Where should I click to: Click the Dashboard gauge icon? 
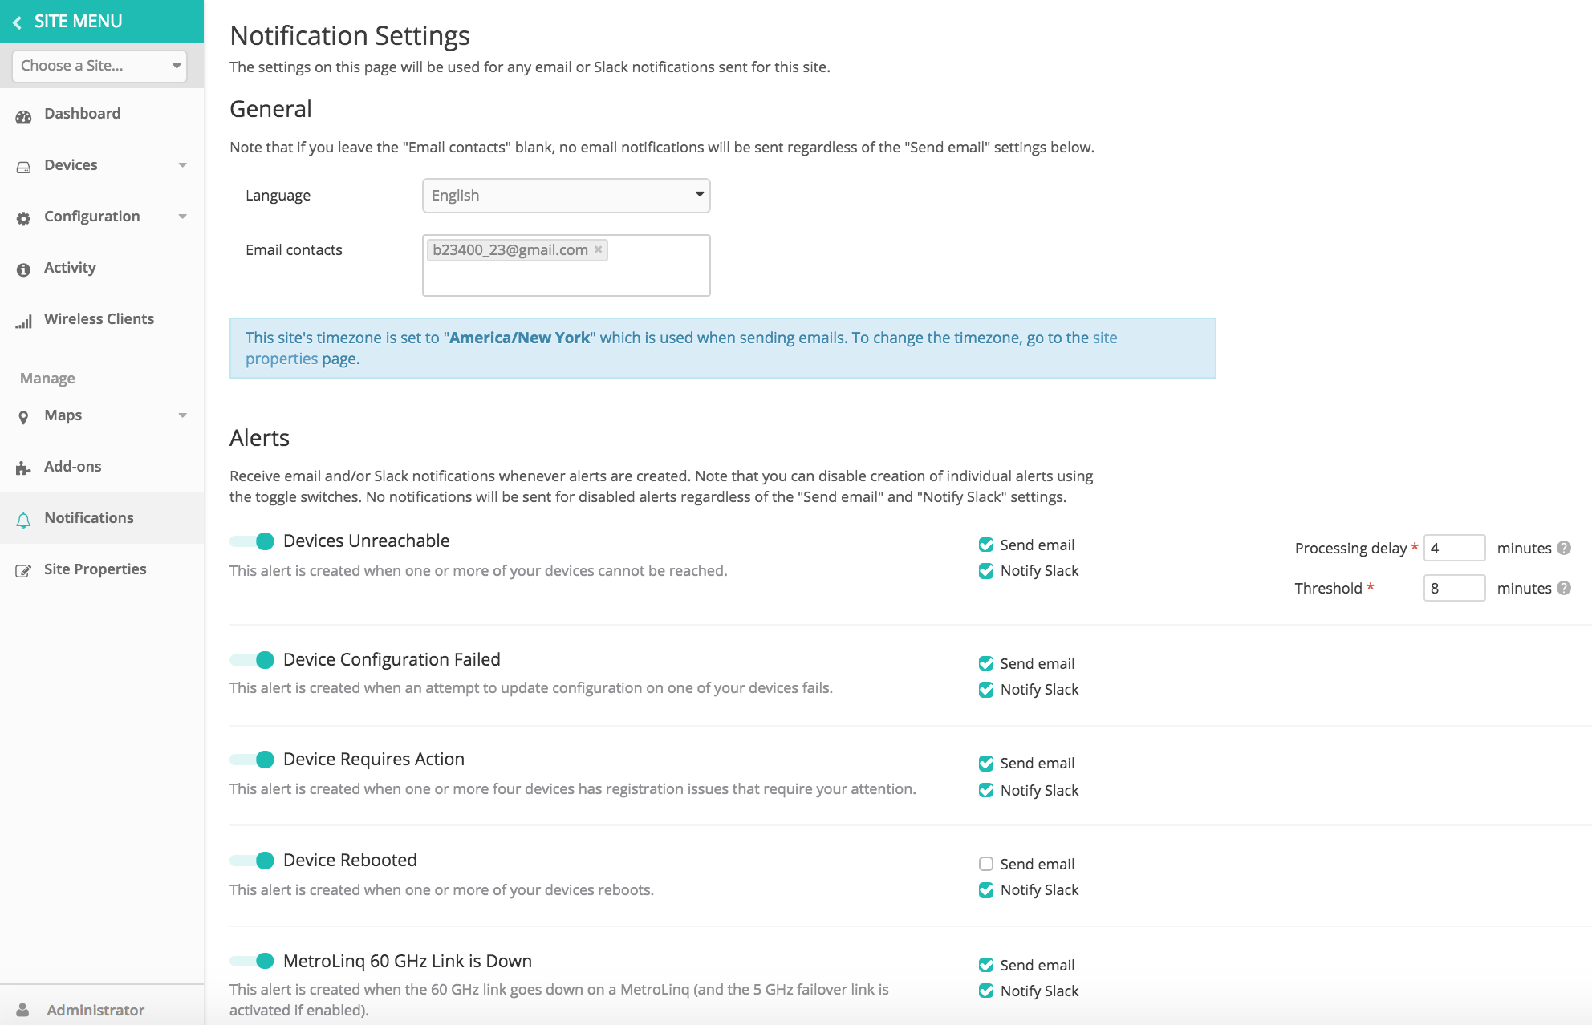[x=23, y=115]
